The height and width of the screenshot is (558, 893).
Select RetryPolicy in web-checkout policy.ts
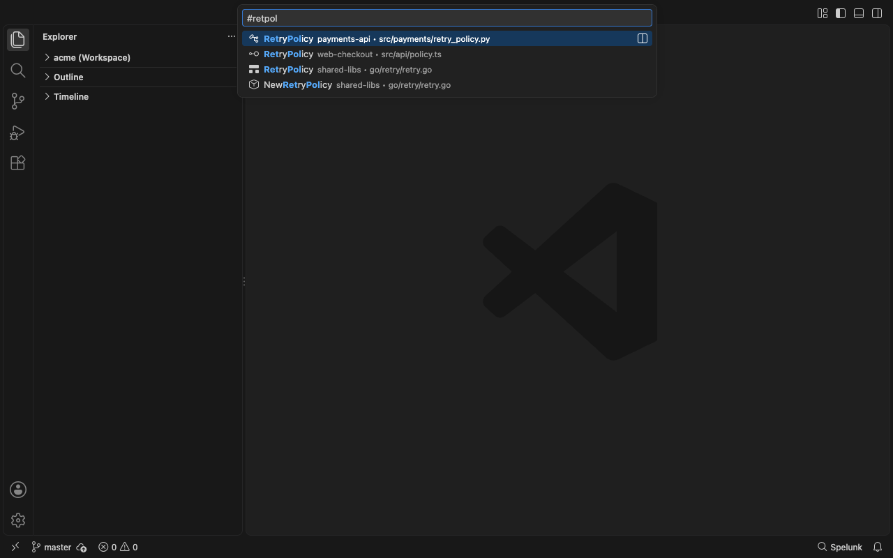point(447,54)
